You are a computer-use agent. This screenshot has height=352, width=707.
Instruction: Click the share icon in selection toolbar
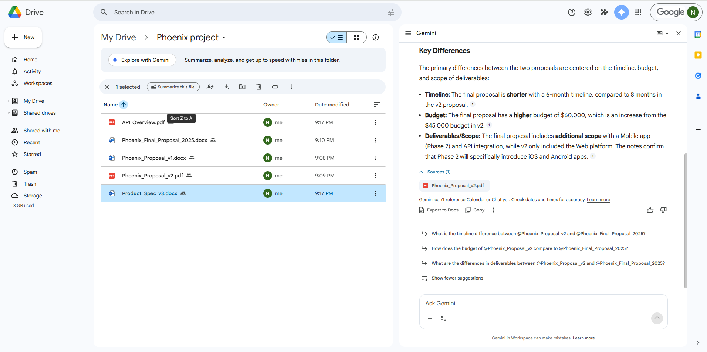tap(210, 87)
